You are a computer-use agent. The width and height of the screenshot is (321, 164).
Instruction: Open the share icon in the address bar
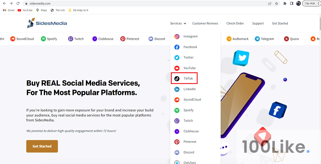270,4
